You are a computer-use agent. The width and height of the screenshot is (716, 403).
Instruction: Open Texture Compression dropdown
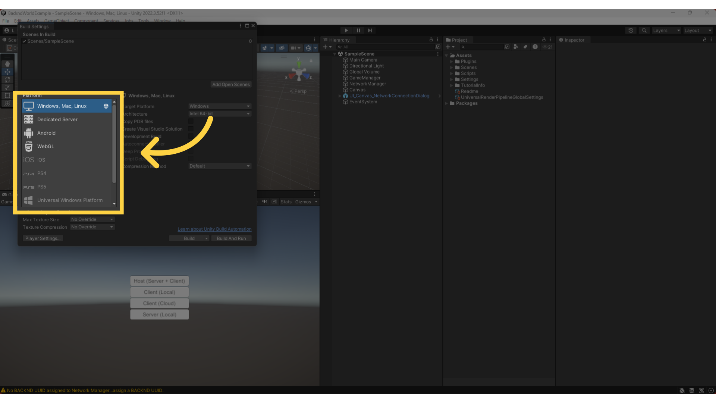coord(92,227)
